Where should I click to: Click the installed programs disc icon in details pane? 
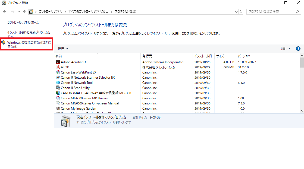click(66, 121)
